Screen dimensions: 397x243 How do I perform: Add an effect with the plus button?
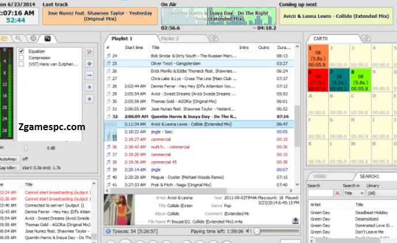tap(89, 64)
